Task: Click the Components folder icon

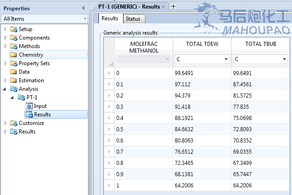Action: pos(13,38)
